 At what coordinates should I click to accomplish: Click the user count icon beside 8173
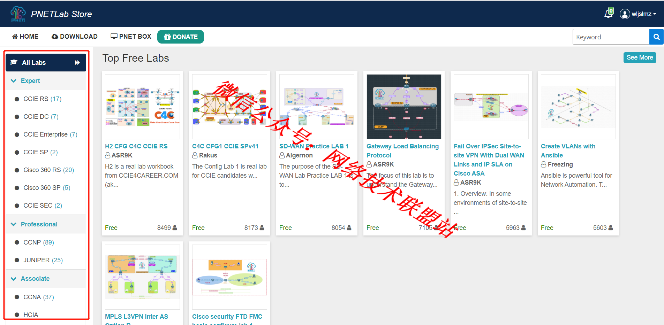[262, 227]
